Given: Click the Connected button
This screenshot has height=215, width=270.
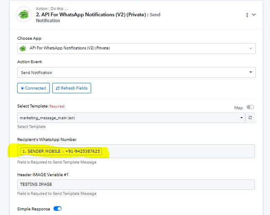Looking at the screenshot, I should click(x=33, y=88).
